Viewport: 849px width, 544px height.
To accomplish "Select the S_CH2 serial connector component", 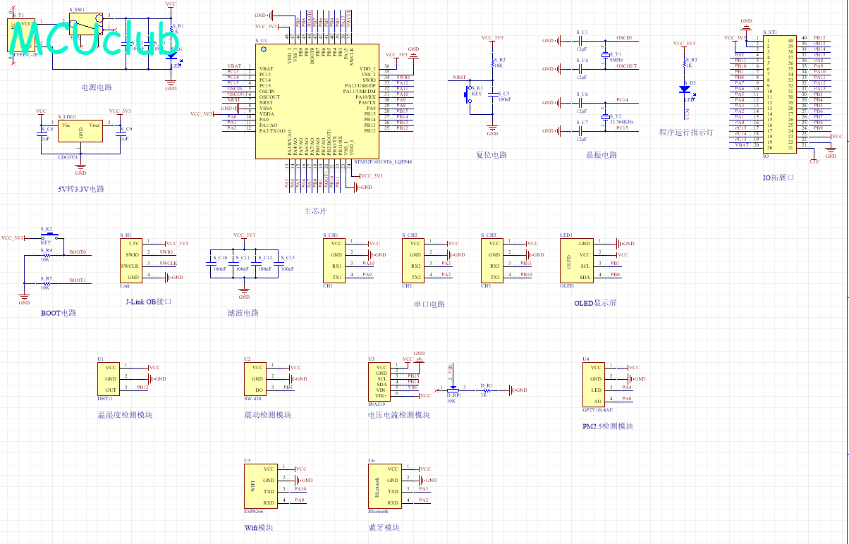I will (x=414, y=260).
